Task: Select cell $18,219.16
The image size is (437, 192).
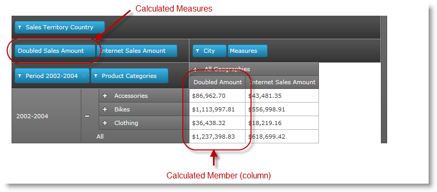Action: click(282, 123)
